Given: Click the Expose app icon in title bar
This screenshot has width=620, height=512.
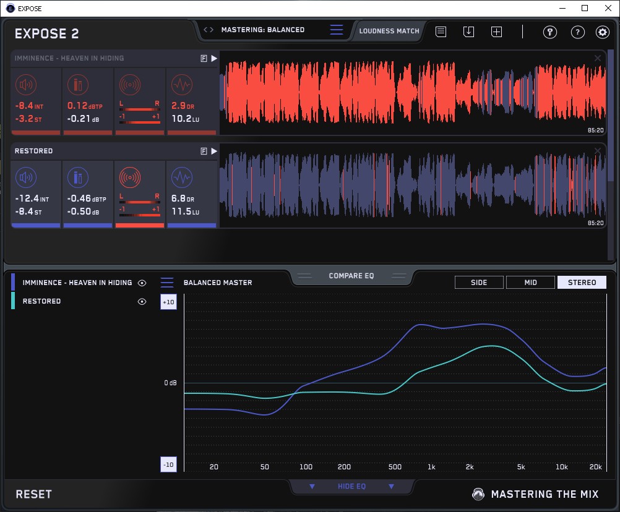Looking at the screenshot, I should [x=11, y=8].
